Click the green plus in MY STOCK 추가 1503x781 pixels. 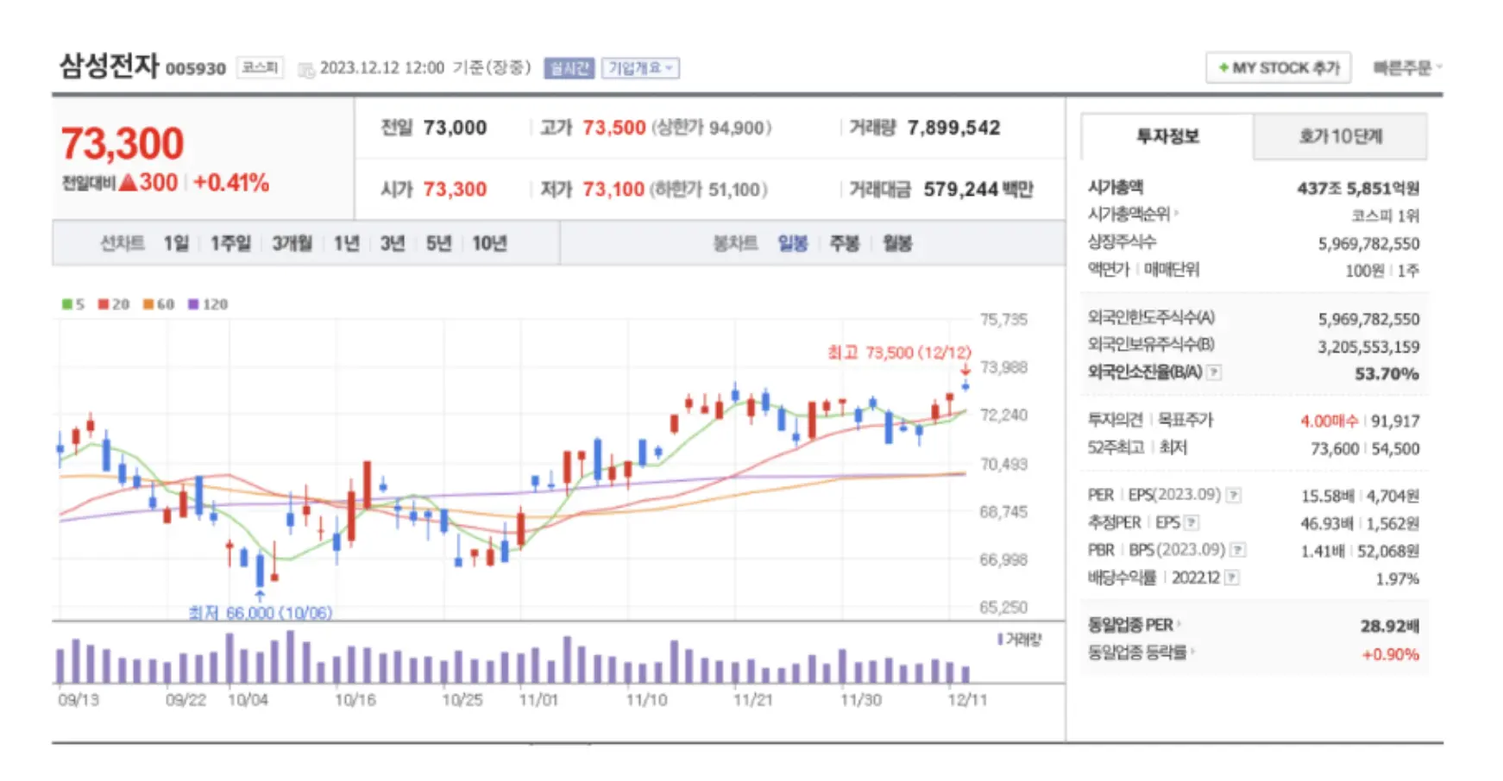pyautogui.click(x=1223, y=68)
